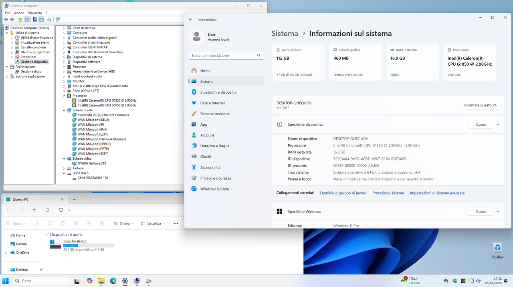513x287 pixels.
Task: Expand Servizi e applicazioni tree node
Action: tap(7, 76)
